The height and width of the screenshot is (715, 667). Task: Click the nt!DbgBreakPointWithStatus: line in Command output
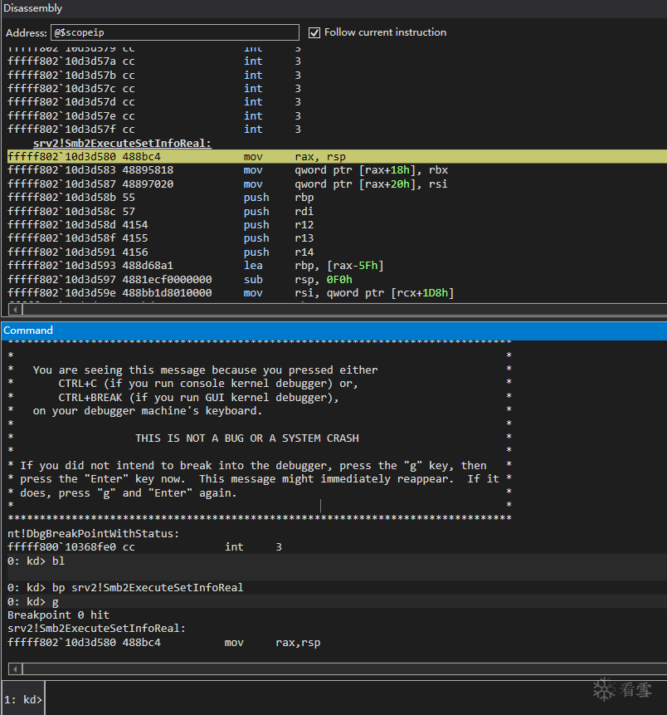pos(94,533)
